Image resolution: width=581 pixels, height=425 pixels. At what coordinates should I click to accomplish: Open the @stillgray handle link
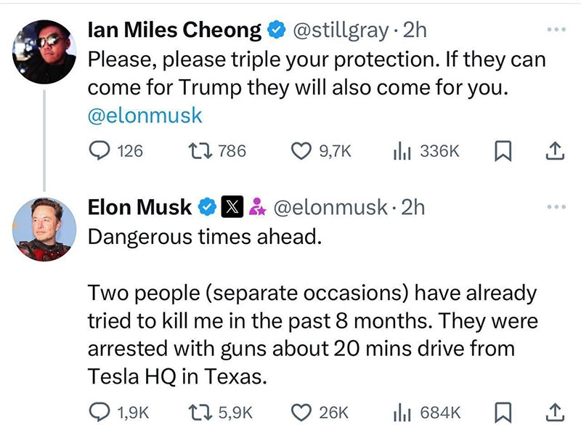click(x=340, y=30)
